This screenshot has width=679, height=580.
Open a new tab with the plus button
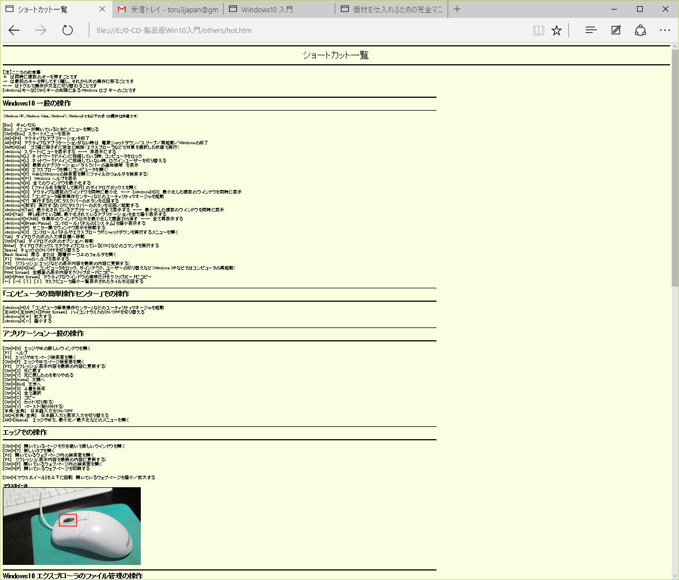(x=457, y=9)
